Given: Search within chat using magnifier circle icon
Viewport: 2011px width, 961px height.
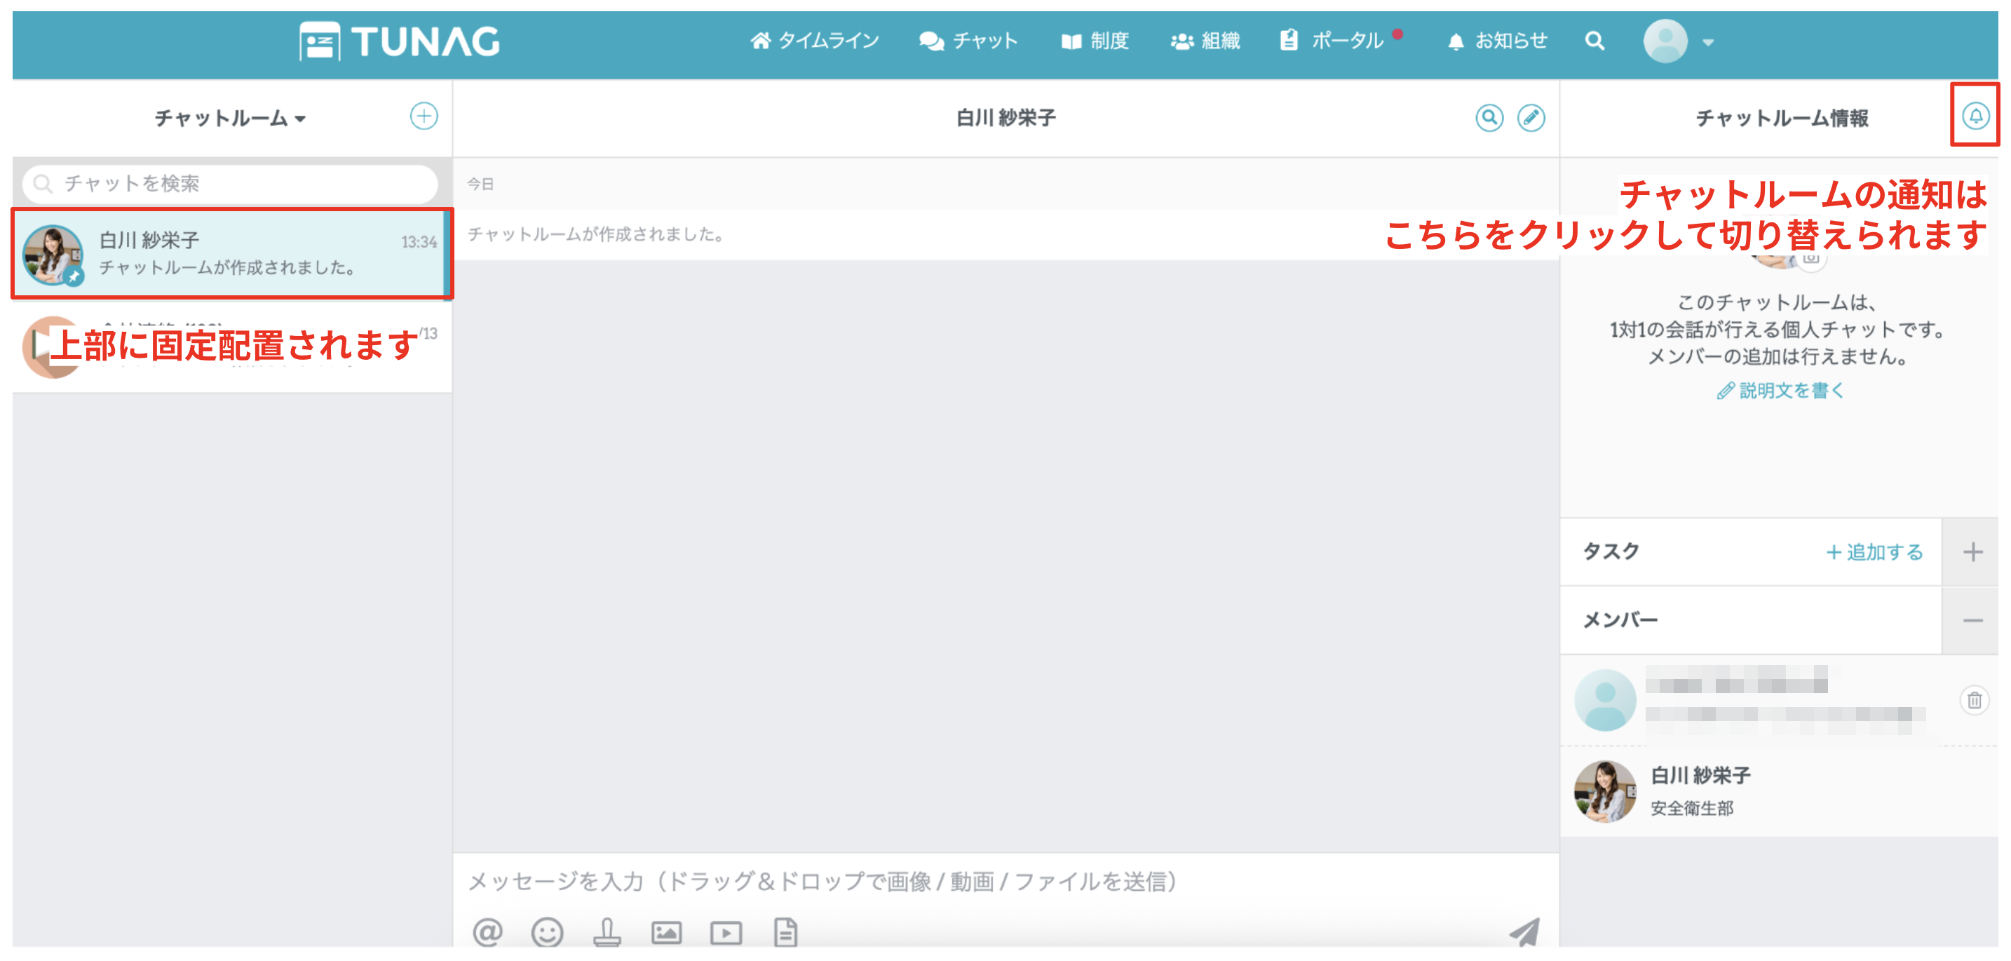Looking at the screenshot, I should click(x=1489, y=118).
